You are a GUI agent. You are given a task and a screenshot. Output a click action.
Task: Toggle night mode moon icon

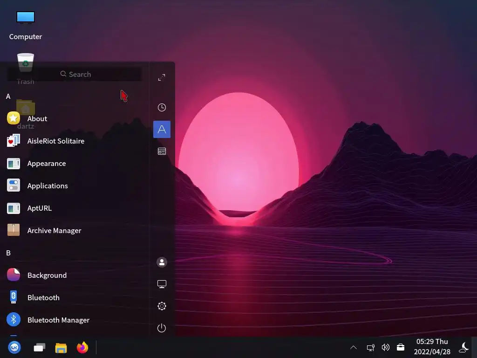(464, 347)
